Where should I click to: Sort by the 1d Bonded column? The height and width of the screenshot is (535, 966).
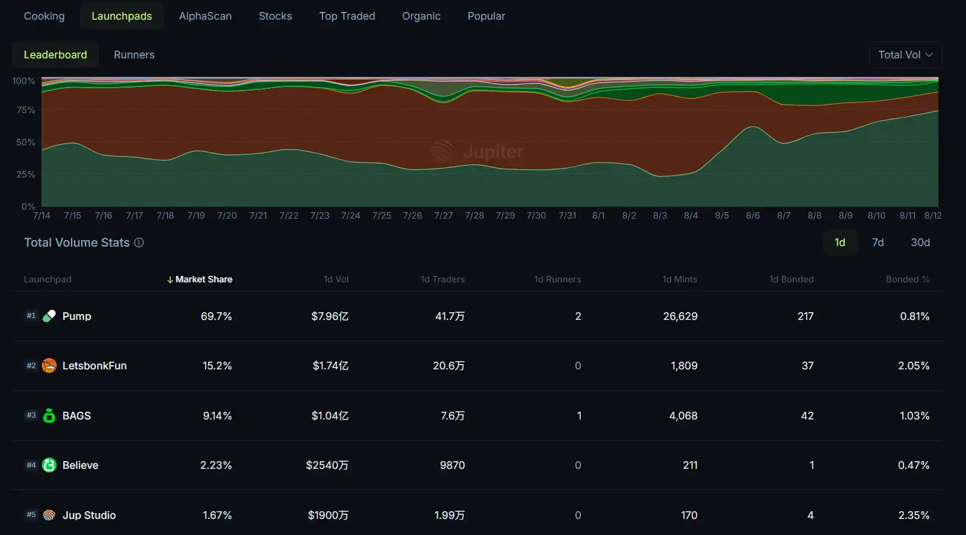pos(791,279)
